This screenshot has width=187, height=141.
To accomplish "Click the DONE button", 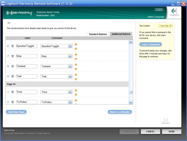I will point(172,131).
